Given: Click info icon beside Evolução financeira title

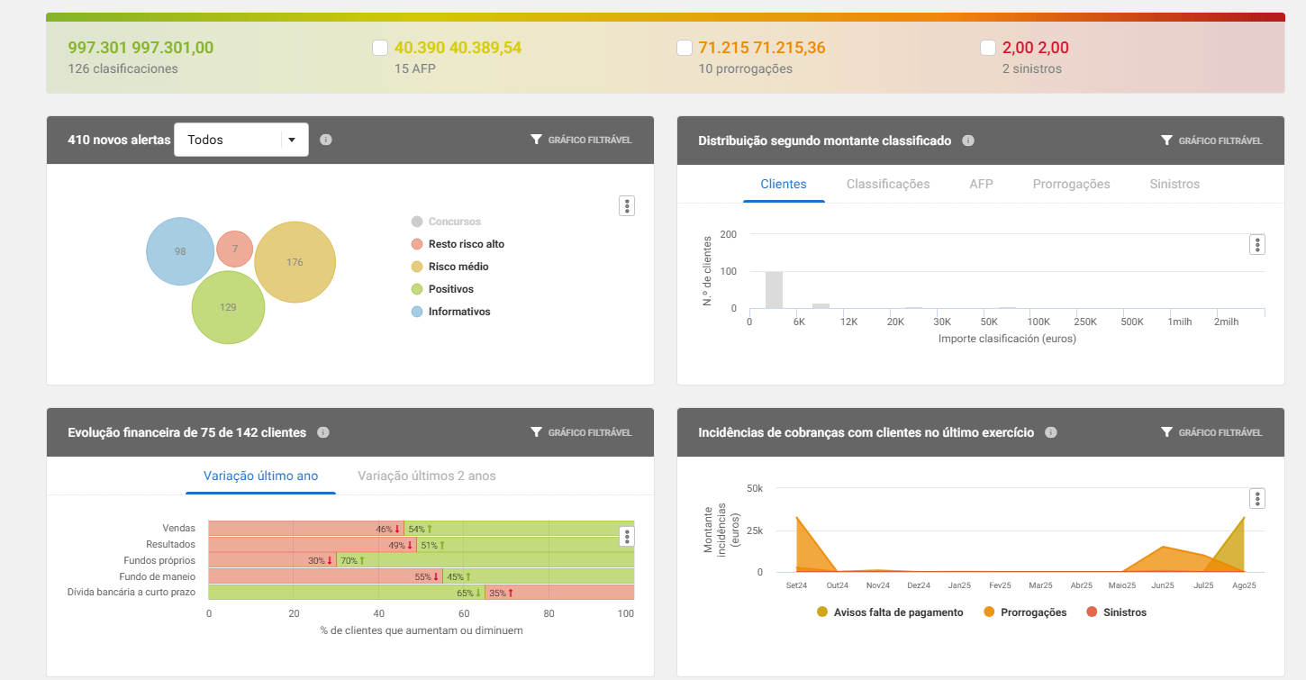Looking at the screenshot, I should [x=323, y=432].
